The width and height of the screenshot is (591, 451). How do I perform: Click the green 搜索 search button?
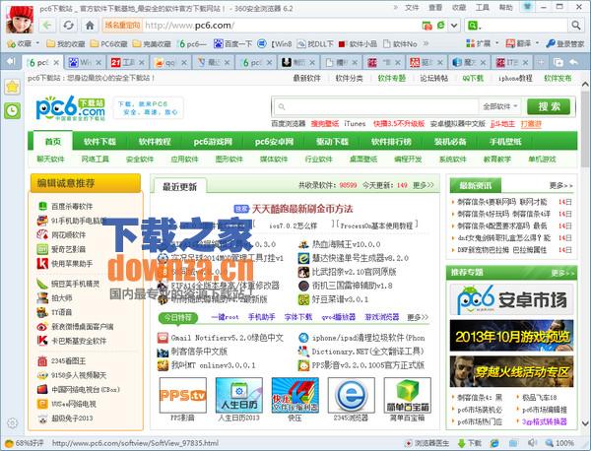tap(550, 106)
